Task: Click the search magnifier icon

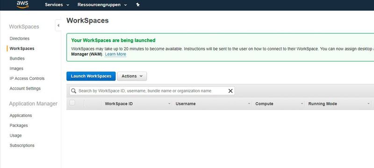Action: 74,91
